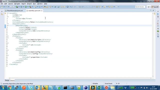This screenshot has height=90, width=160.
Task: Minimize the editor area using its icon
Action: 151,10
